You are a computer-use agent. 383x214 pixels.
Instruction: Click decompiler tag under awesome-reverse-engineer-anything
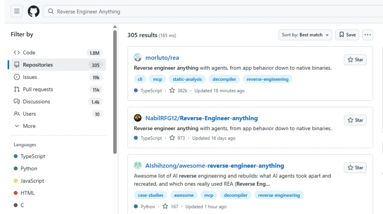tap(236, 195)
